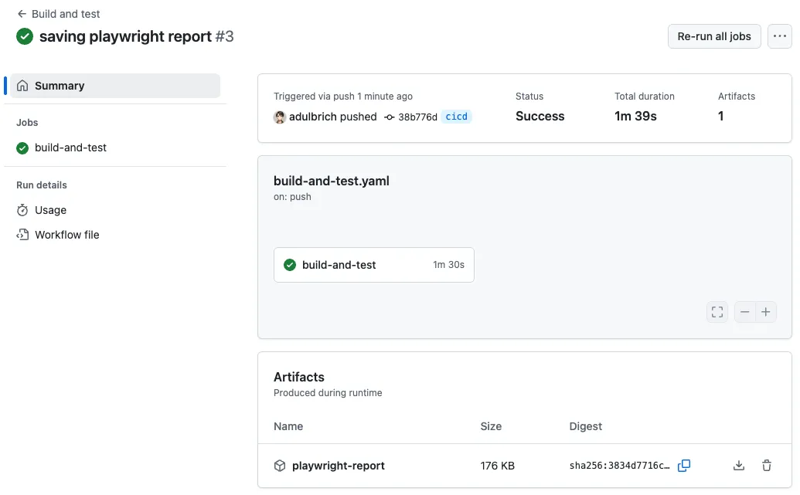Click the home icon next to Summary
This screenshot has height=495, width=800.
tap(22, 86)
